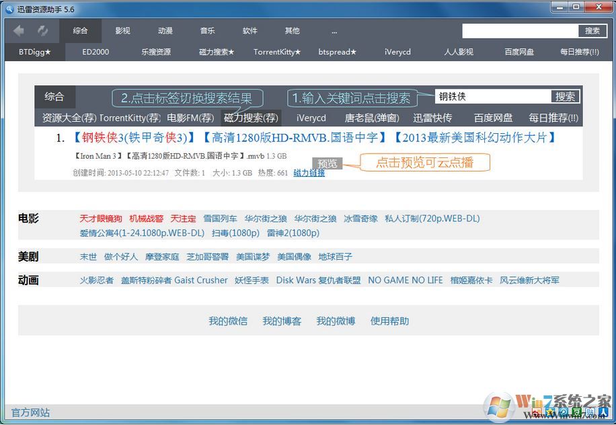Expand the "..." more categories menu
616x425 pixels.
point(334,30)
